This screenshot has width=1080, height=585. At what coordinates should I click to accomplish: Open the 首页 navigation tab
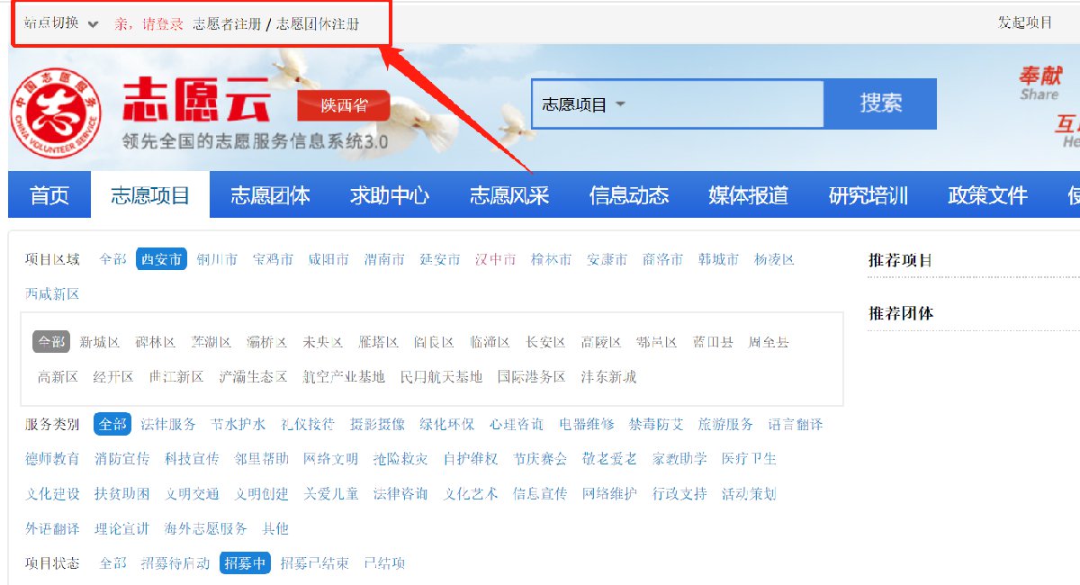(x=49, y=194)
